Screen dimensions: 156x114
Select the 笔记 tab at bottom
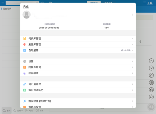click(x=29, y=111)
